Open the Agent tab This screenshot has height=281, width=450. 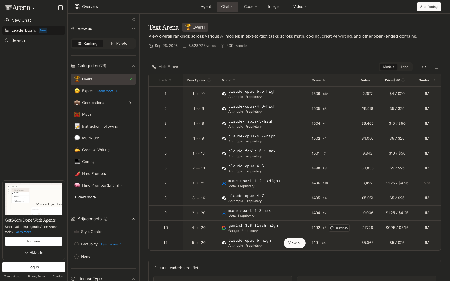point(206,7)
